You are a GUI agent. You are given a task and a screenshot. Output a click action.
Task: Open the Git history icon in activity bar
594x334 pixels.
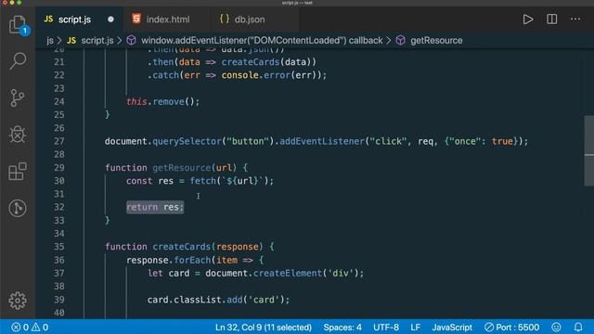[18, 208]
